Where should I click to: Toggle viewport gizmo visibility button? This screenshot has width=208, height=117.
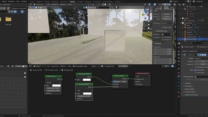149,4
